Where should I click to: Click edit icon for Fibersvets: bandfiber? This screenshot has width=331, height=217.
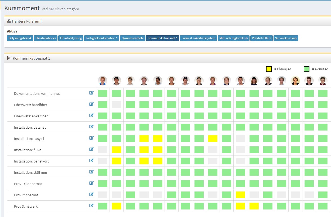[x=91, y=104]
